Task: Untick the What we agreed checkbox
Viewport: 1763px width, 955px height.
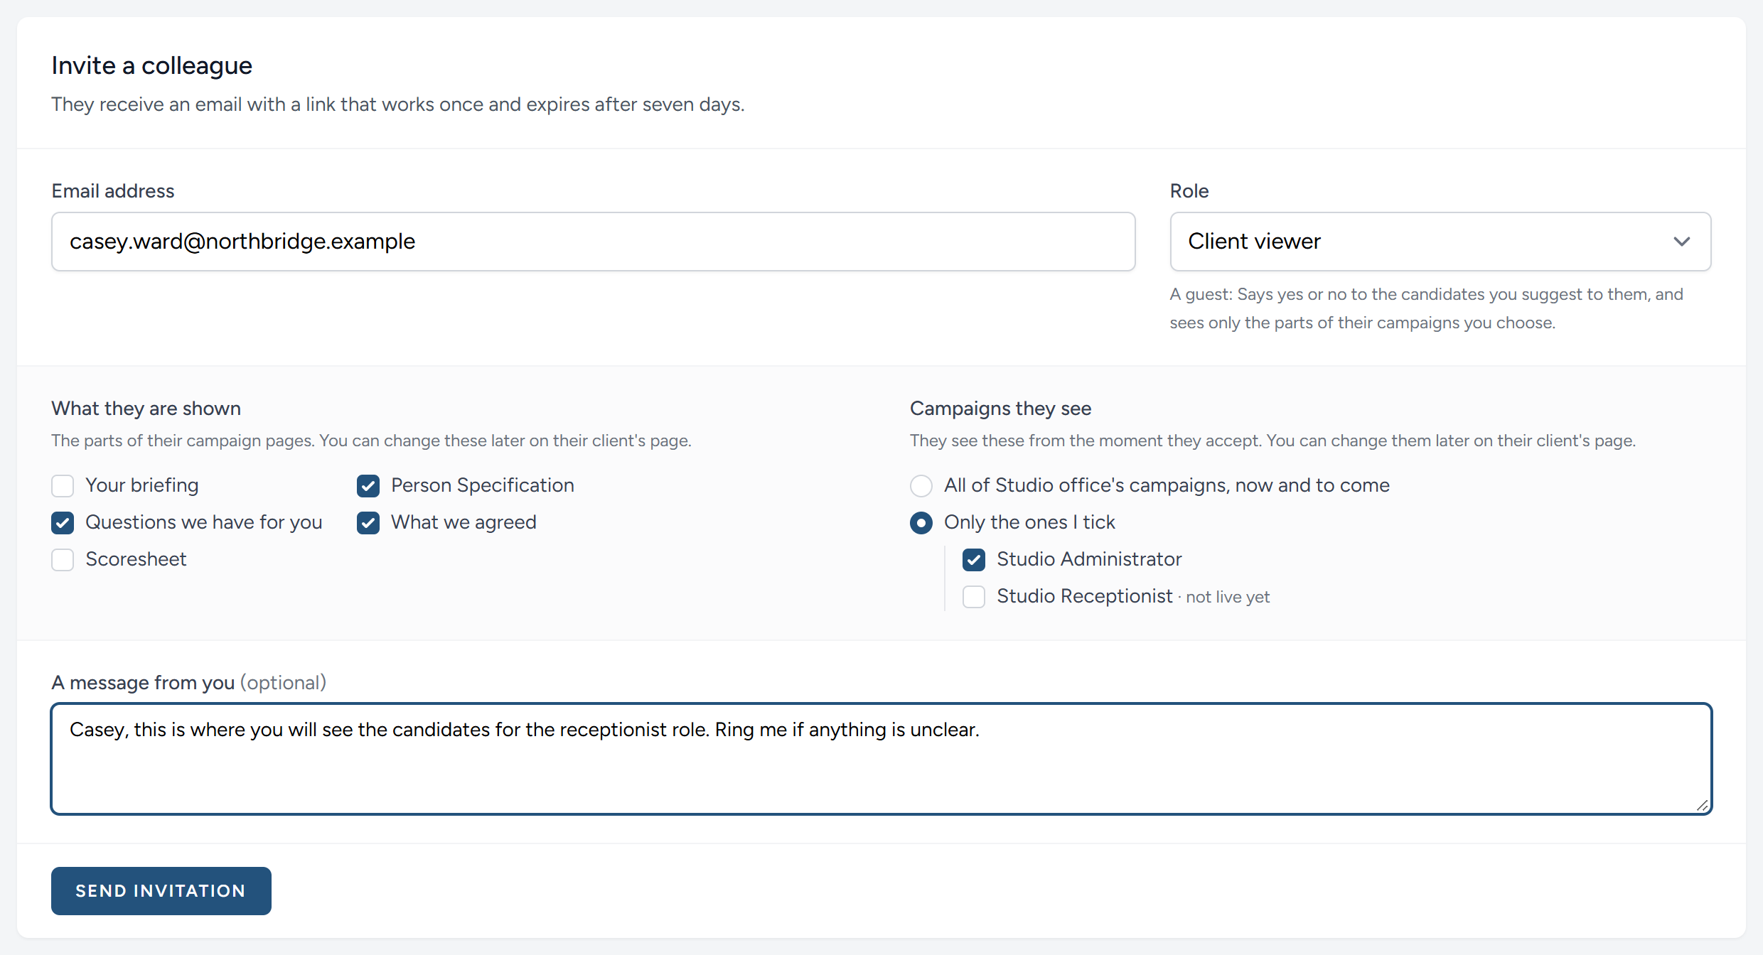Action: (368, 523)
